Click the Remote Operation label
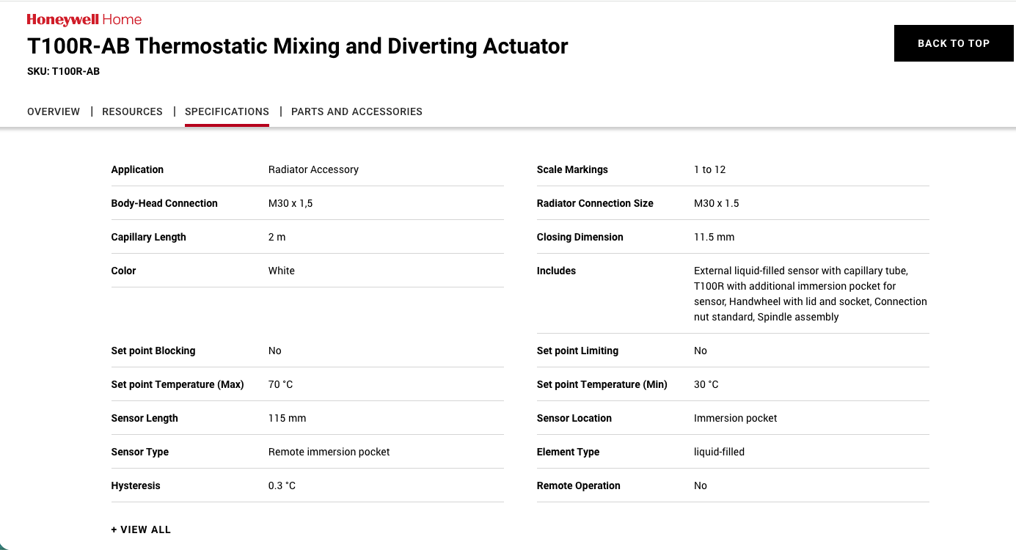The width and height of the screenshot is (1016, 550). [578, 485]
